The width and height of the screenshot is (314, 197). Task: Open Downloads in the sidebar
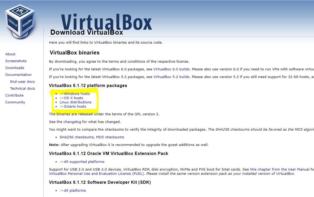(15, 68)
